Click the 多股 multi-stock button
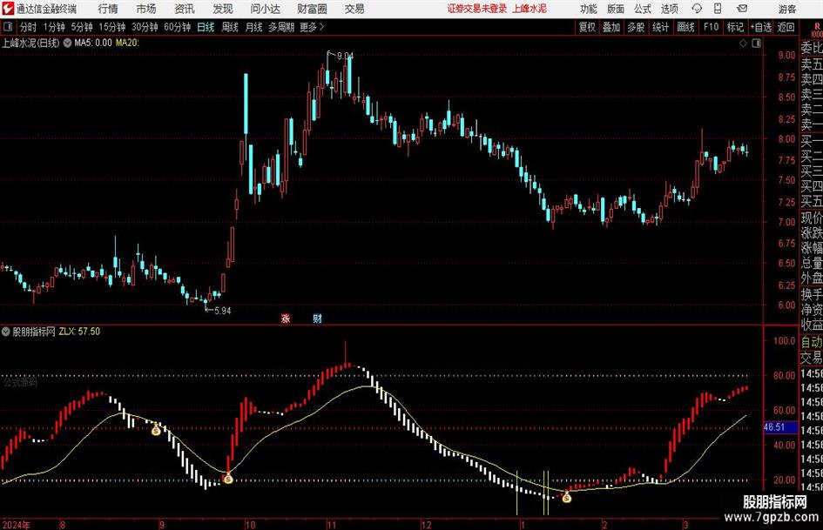 636,27
